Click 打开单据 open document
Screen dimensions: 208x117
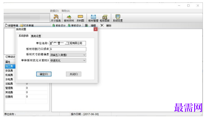coord(27,25)
